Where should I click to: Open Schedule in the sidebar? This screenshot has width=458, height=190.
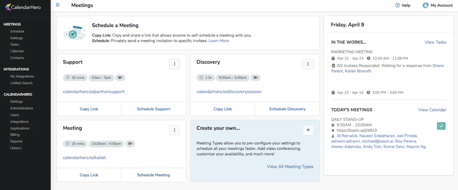[17, 32]
